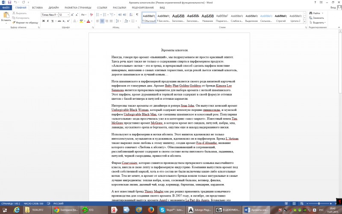This screenshot has height=214, width=342.
Task: Click the bulleted list icon
Action: pyautogui.click(x=97, y=15)
